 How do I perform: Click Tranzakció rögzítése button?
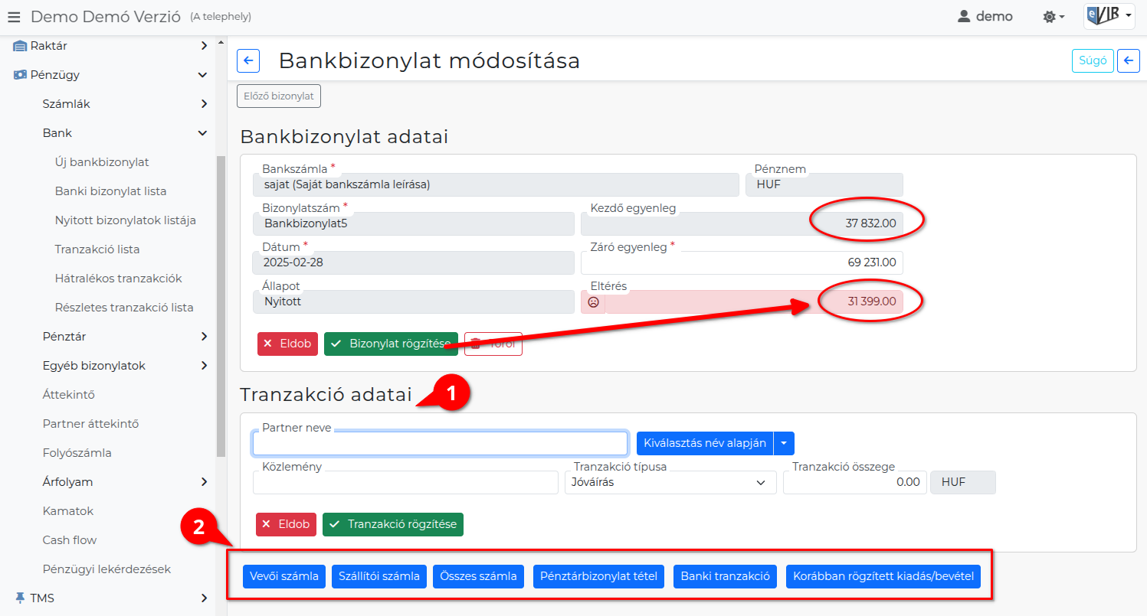coord(393,524)
